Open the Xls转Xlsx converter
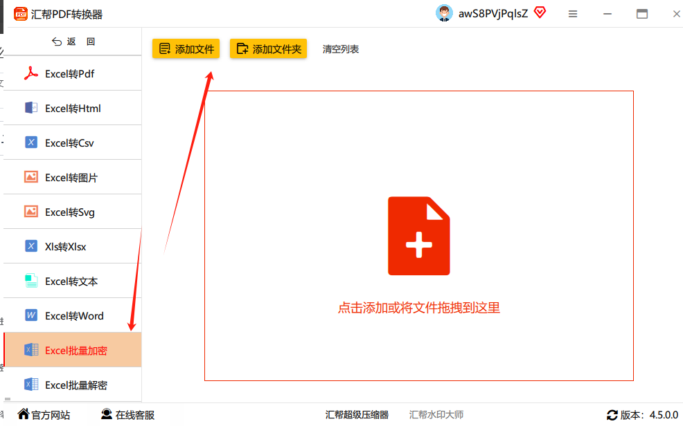The height and width of the screenshot is (426, 683). click(x=72, y=246)
